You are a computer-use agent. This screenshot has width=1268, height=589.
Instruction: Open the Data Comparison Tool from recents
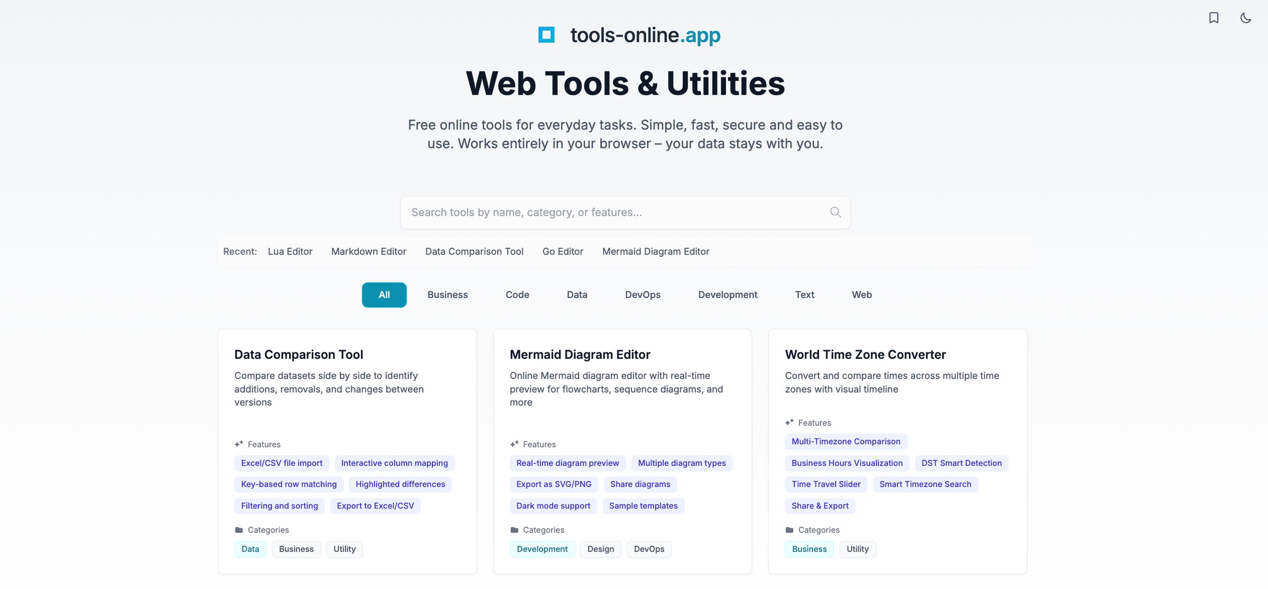pos(474,251)
